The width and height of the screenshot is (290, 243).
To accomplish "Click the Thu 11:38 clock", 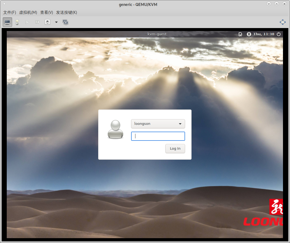I will [264, 34].
